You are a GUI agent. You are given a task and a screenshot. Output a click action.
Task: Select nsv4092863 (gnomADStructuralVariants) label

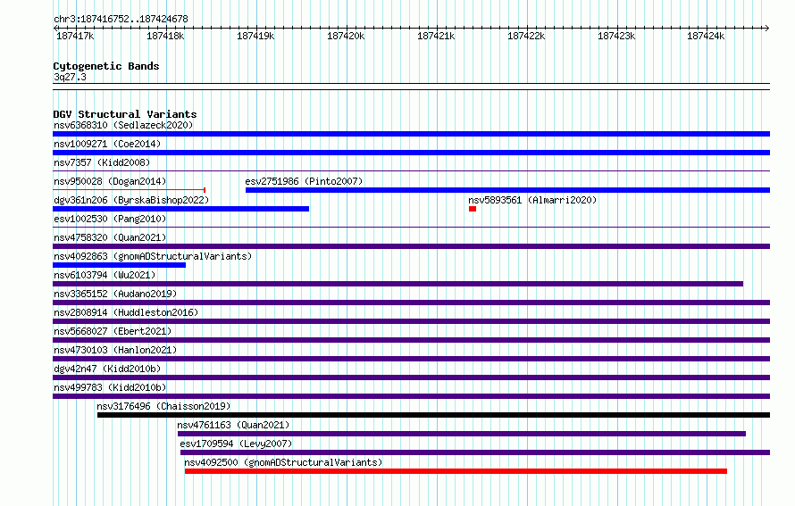(153, 256)
